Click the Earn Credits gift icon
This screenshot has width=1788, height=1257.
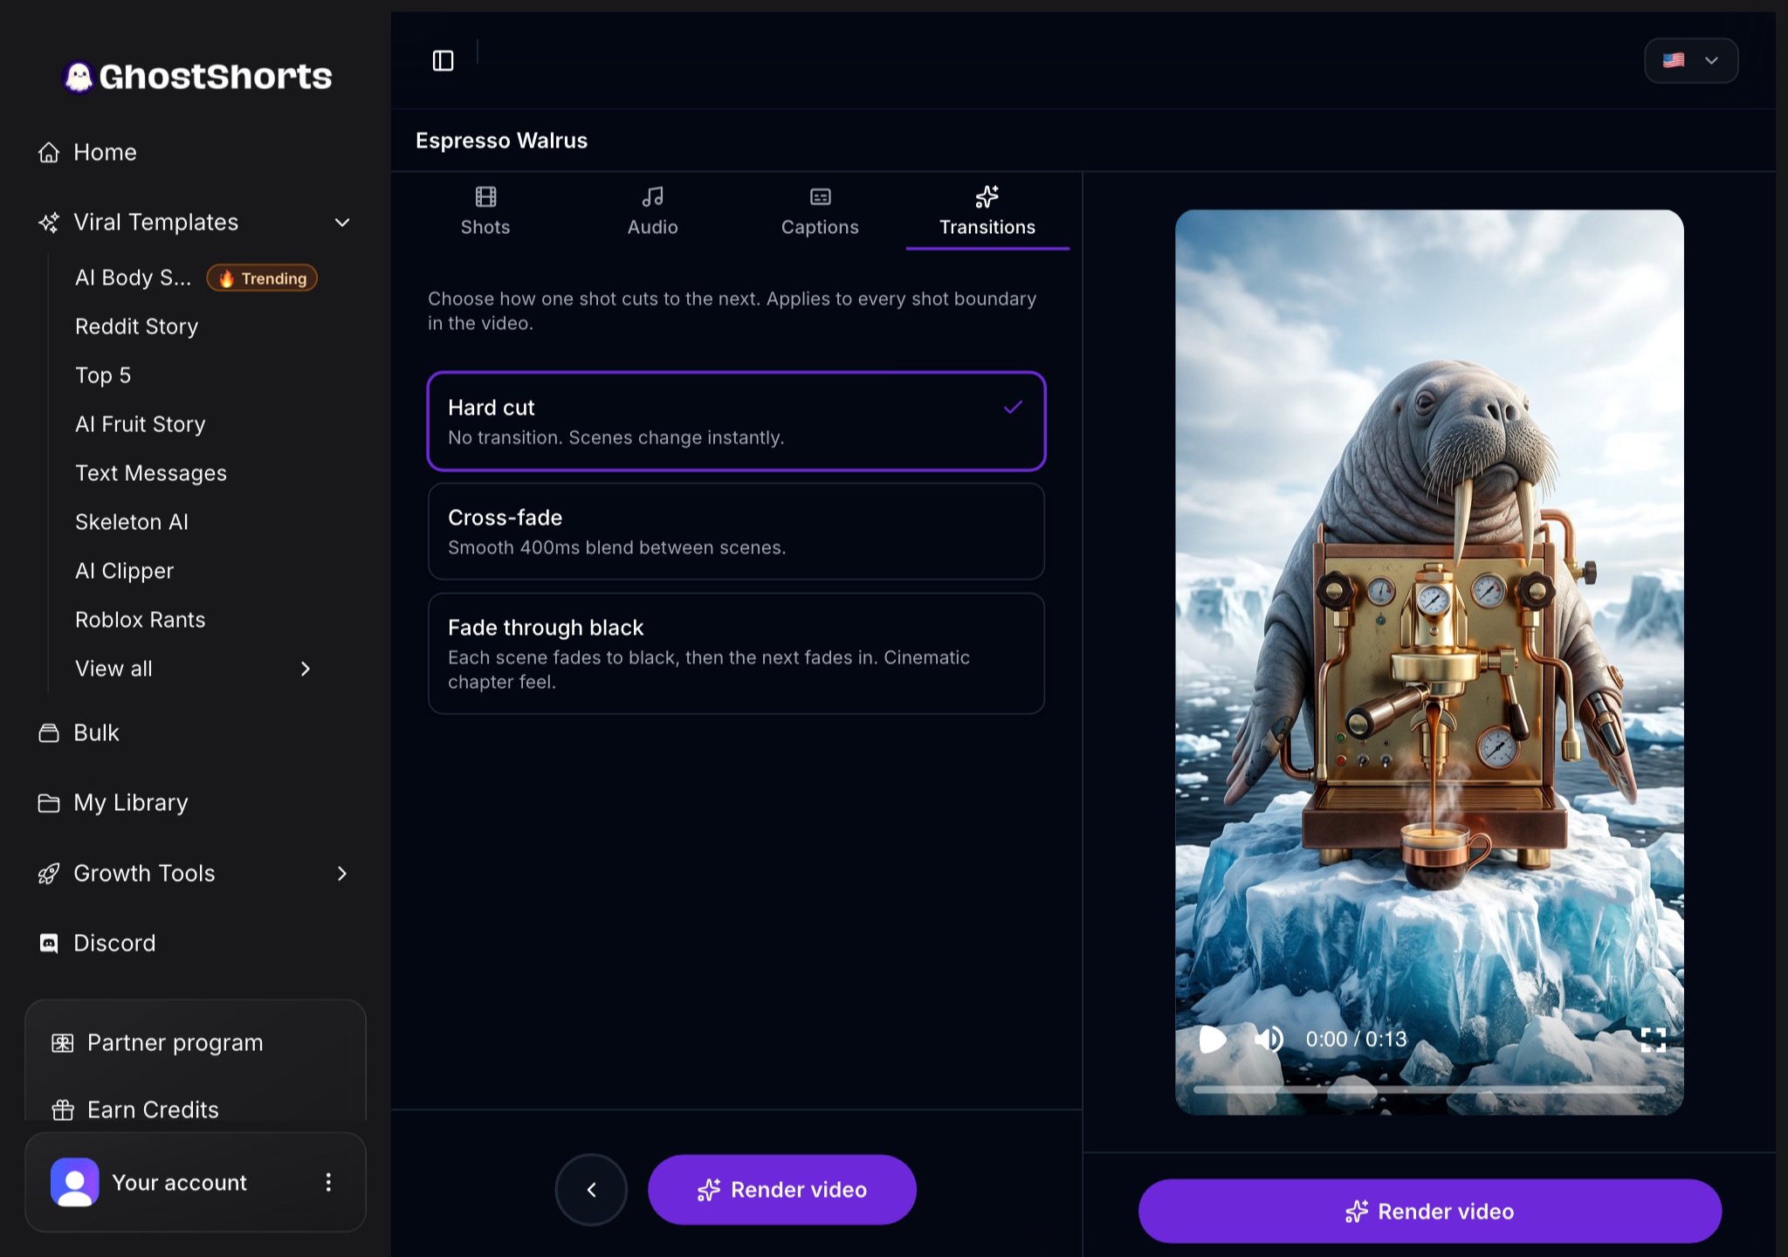[63, 1110]
